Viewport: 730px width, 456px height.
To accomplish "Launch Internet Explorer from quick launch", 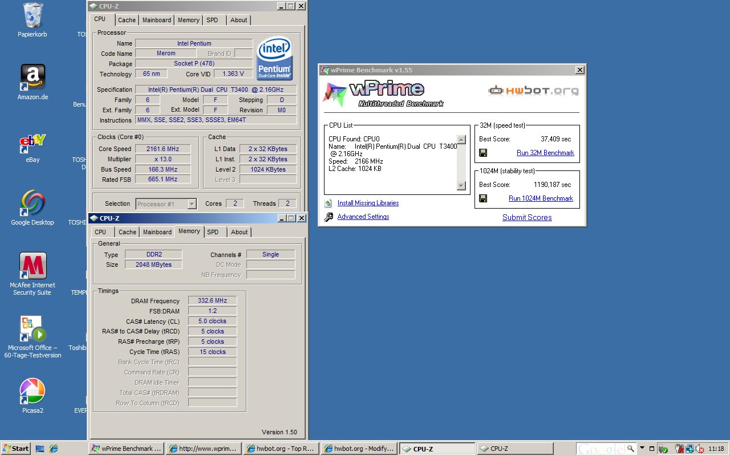I will (53, 449).
